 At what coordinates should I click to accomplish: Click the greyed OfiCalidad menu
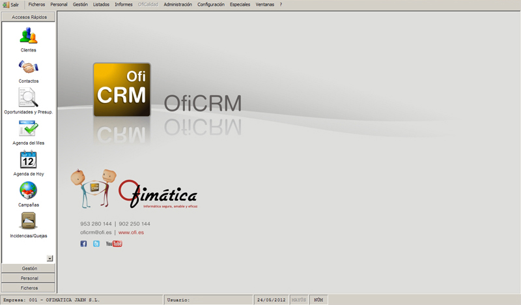click(148, 5)
